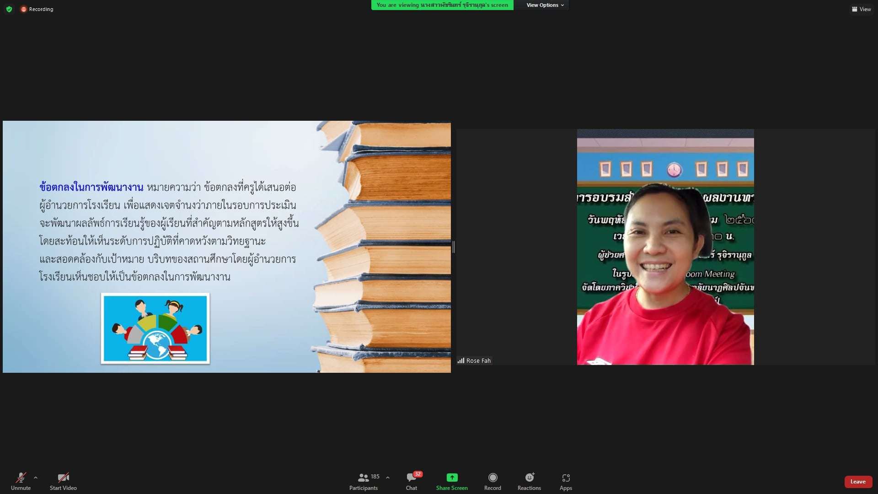The height and width of the screenshot is (494, 878).
Task: Select Rose Fah's video tile
Action: pos(665,247)
